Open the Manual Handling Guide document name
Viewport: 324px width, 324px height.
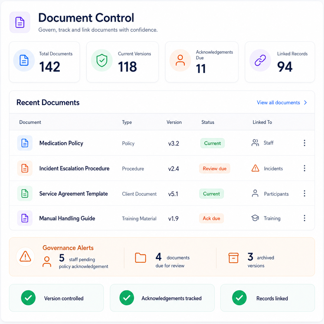pyautogui.click(x=67, y=218)
